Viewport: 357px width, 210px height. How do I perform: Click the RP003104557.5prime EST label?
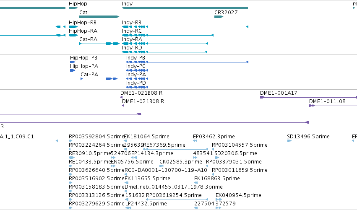pyautogui.click(x=240, y=145)
